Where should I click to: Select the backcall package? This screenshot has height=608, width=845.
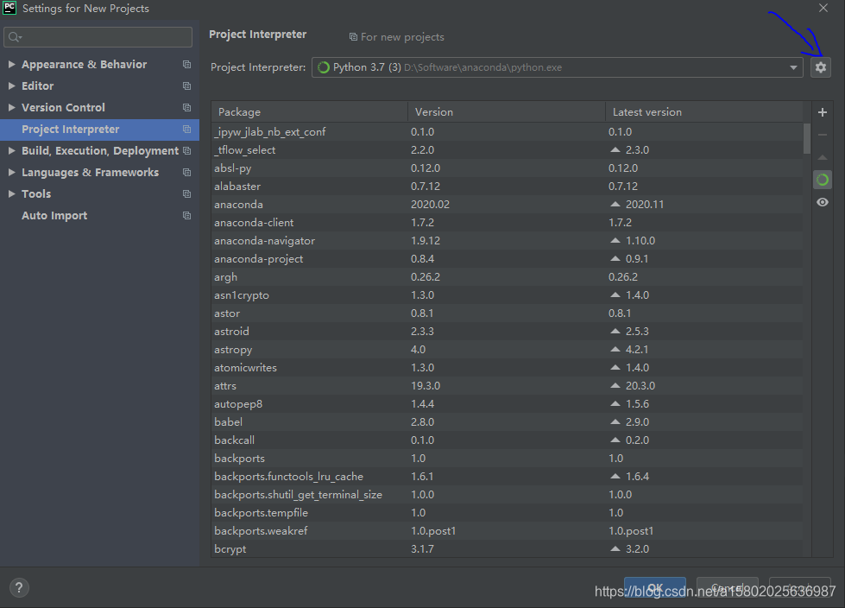click(x=508, y=440)
